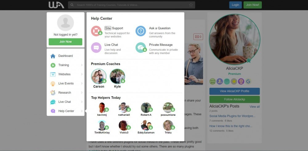This screenshot has width=308, height=151.
Task: Click the Dashboard house icon
Action: click(x=53, y=56)
